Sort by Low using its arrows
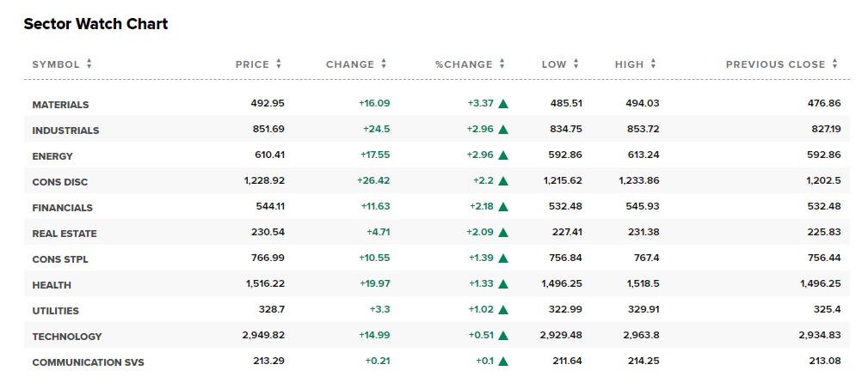 pos(576,64)
